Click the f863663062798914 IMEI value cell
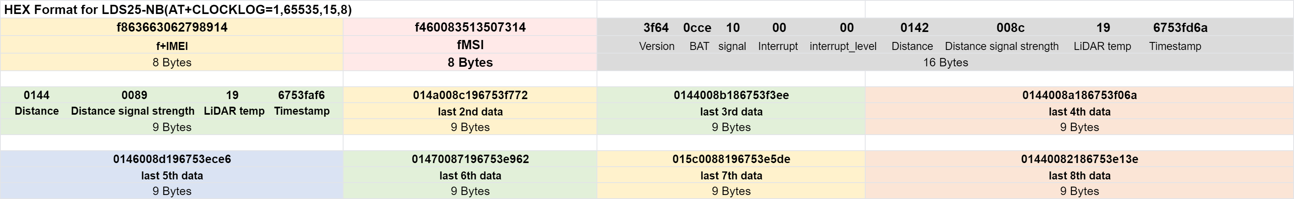1294x199 pixels. coord(172,27)
